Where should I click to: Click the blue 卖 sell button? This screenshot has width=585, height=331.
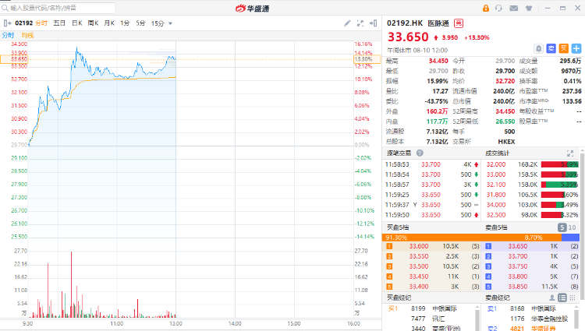pyautogui.click(x=551, y=48)
